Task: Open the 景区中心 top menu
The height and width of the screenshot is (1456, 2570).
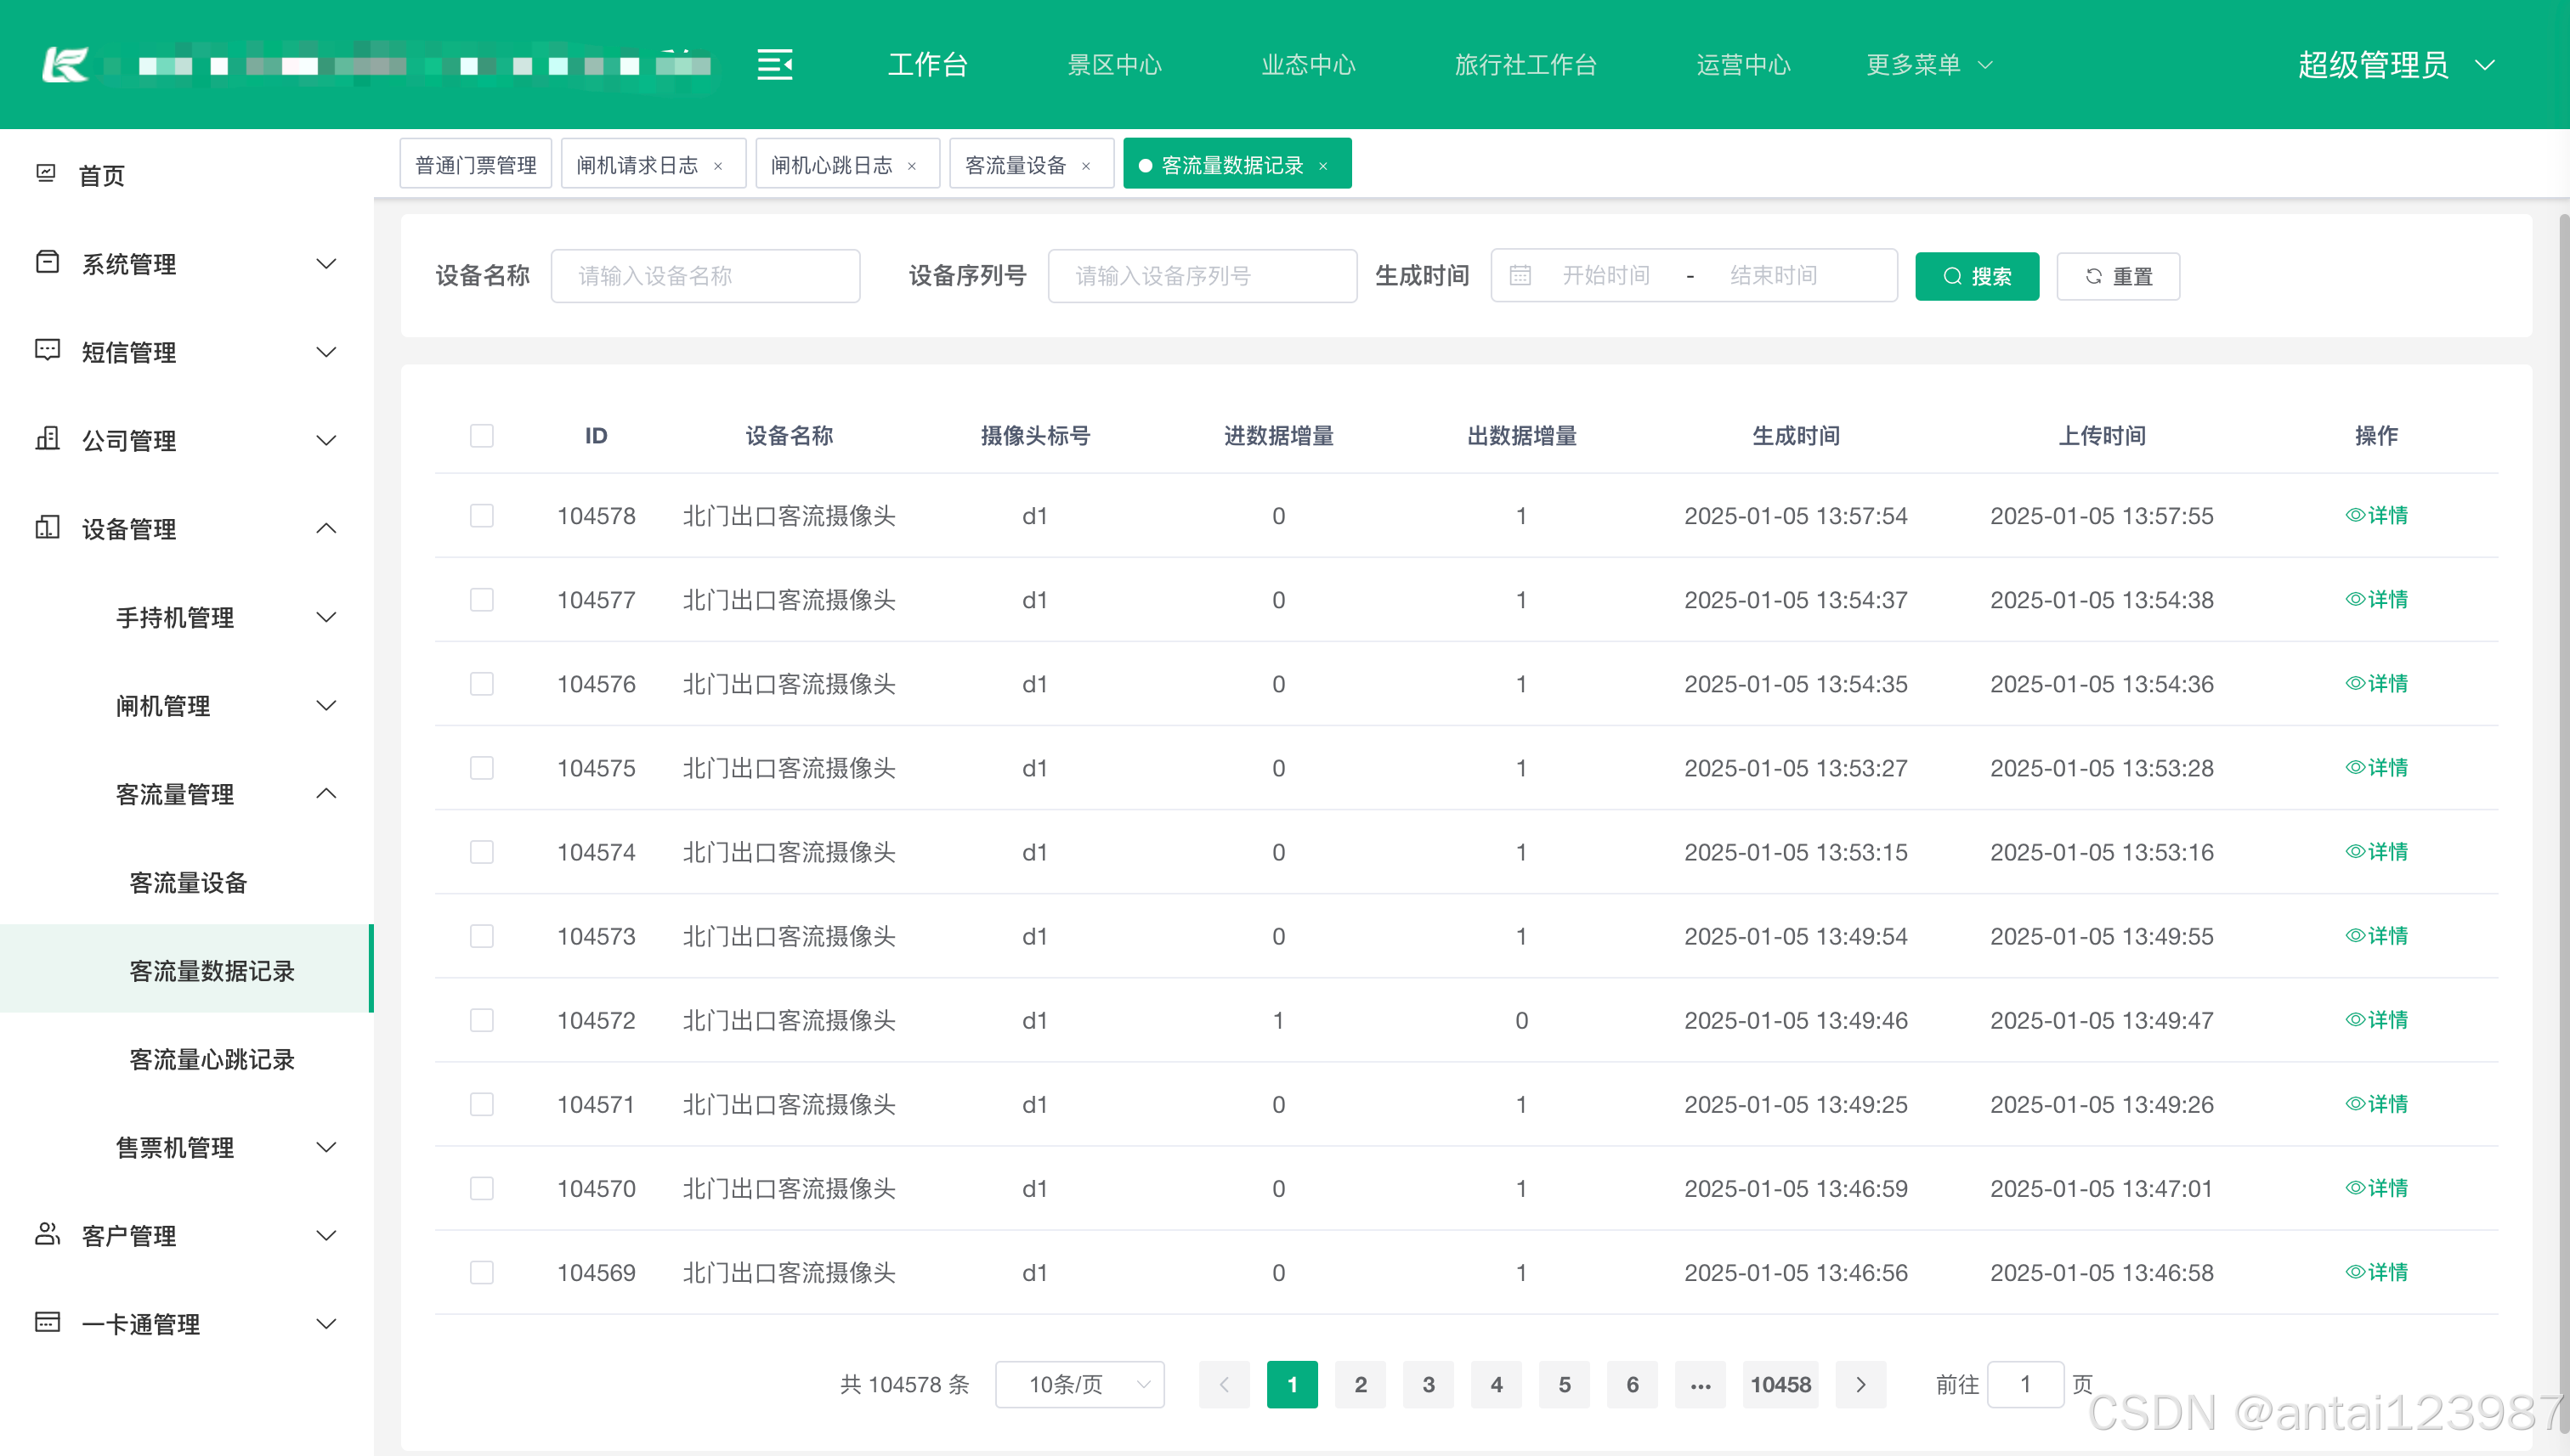Action: 1114,65
